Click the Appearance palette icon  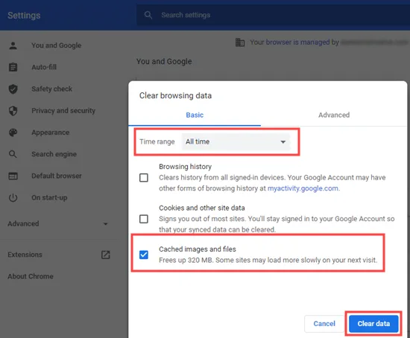(x=13, y=133)
